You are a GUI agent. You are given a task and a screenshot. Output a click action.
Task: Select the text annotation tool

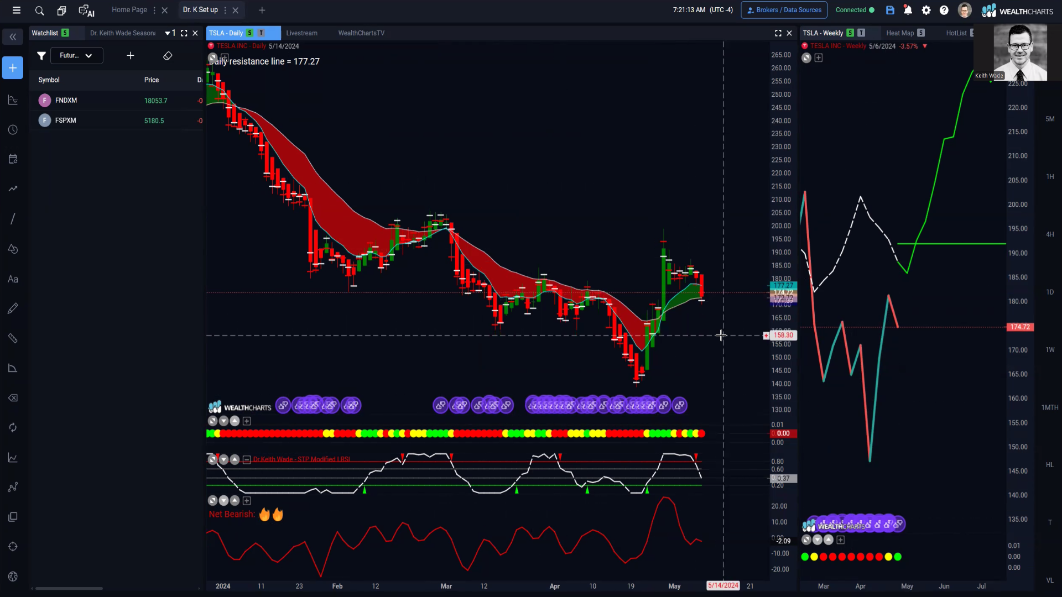pos(13,279)
